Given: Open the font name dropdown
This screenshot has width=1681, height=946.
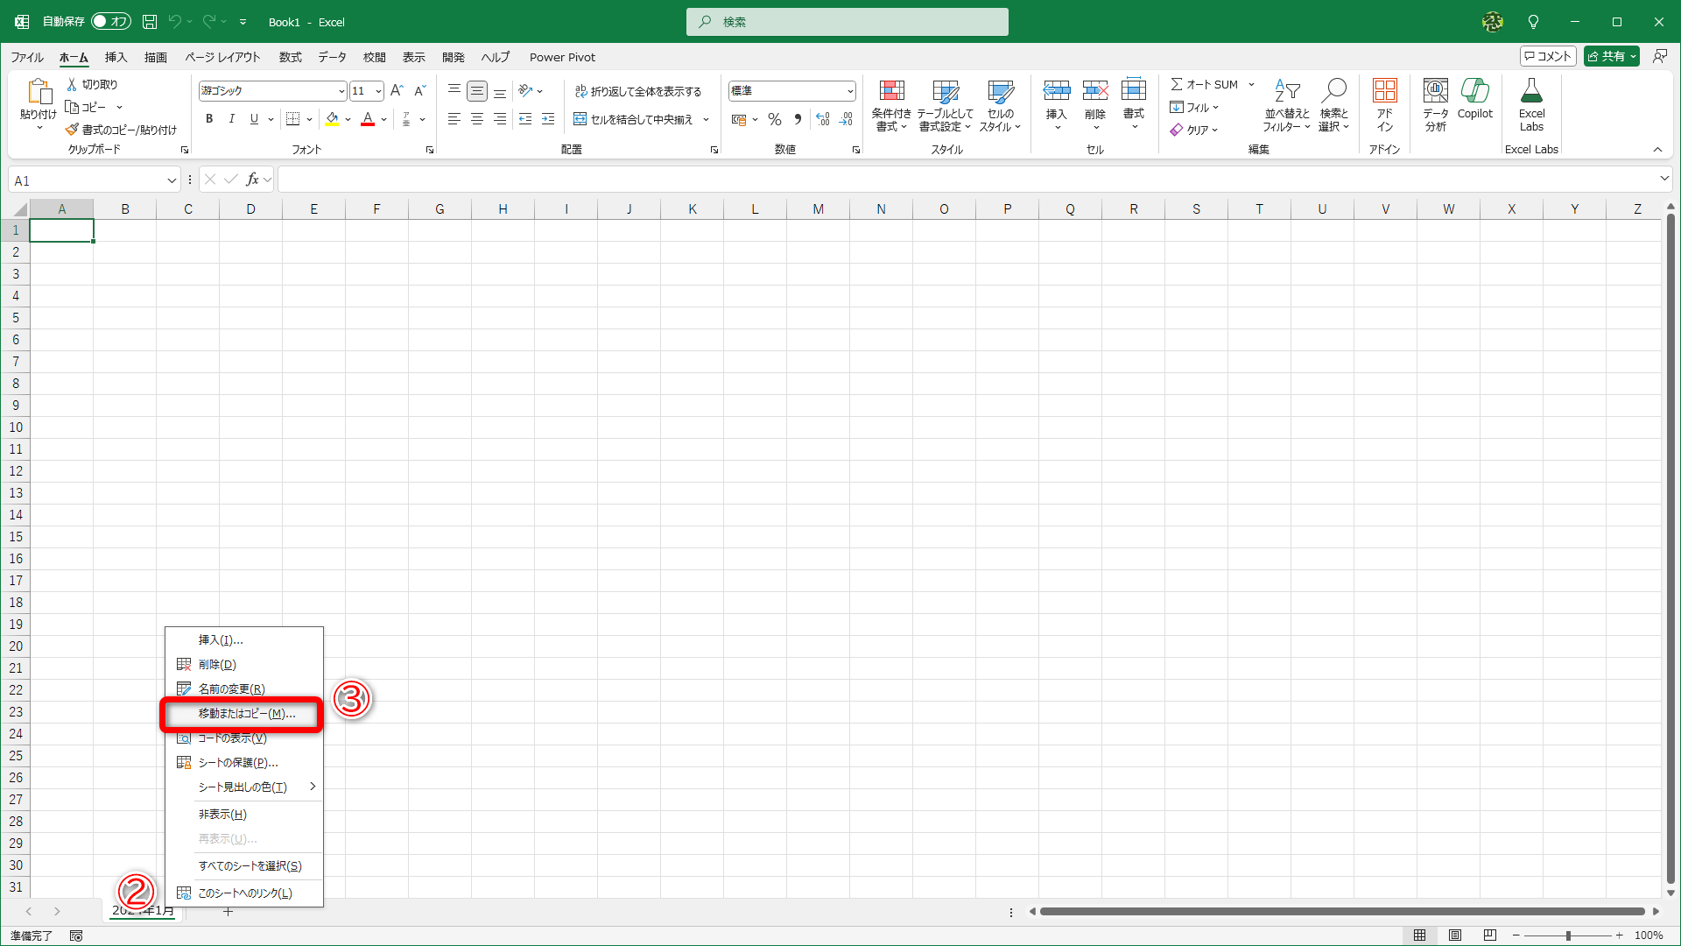Looking at the screenshot, I should [x=341, y=91].
